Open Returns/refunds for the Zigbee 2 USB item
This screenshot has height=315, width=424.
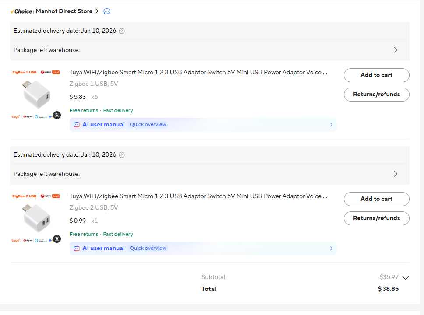[x=376, y=218]
